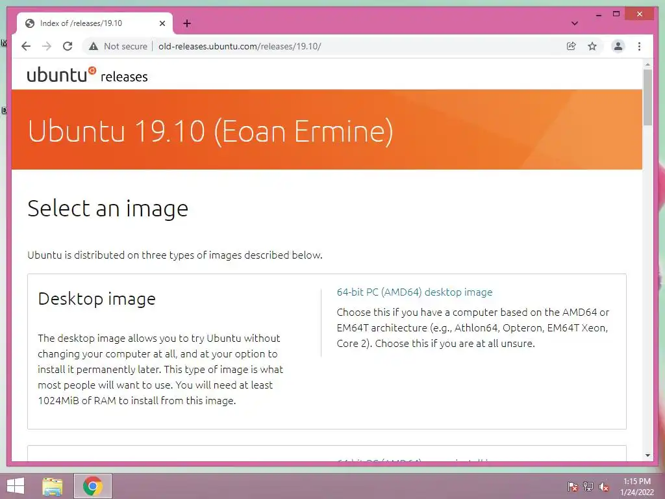This screenshot has height=499, width=665.
Task: Select the Index of /releases/19.10 tab
Action: point(95,23)
